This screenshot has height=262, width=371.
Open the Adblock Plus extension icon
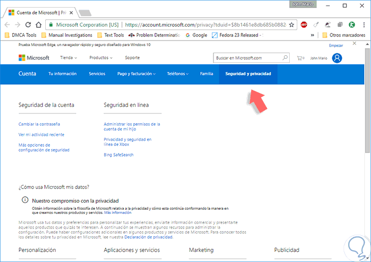coord(304,24)
